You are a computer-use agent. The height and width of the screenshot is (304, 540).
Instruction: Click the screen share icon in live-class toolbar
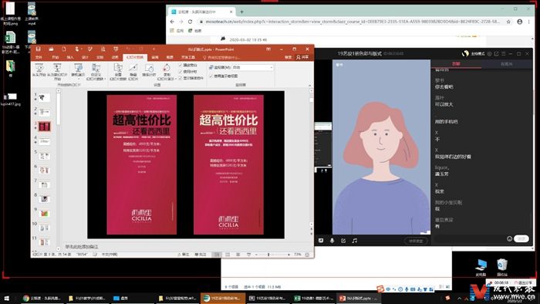coord(321,240)
